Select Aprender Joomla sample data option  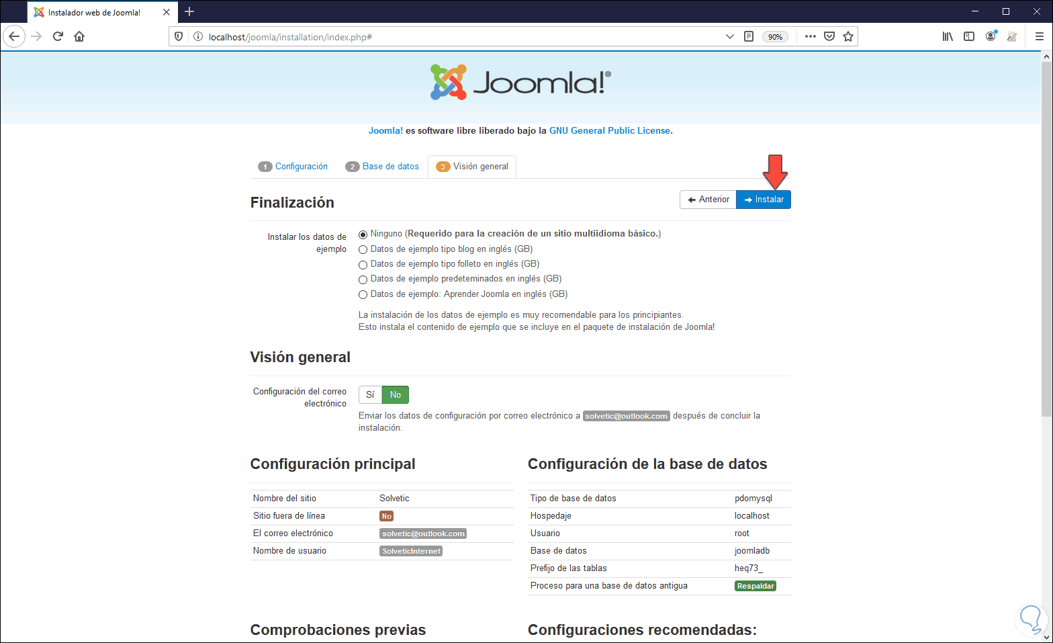coord(363,295)
